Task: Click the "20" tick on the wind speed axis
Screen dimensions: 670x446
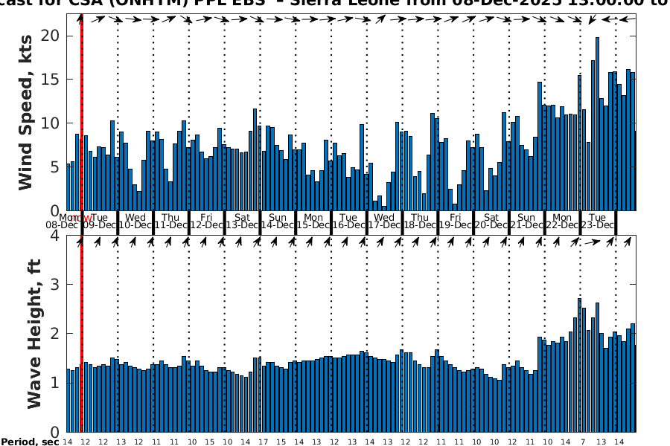Action: coord(52,35)
